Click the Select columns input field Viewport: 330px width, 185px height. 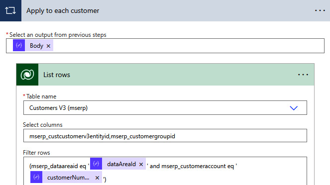[165, 136]
